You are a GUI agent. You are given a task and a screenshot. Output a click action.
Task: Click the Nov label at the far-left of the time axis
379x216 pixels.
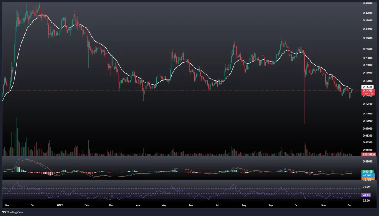[6, 205]
